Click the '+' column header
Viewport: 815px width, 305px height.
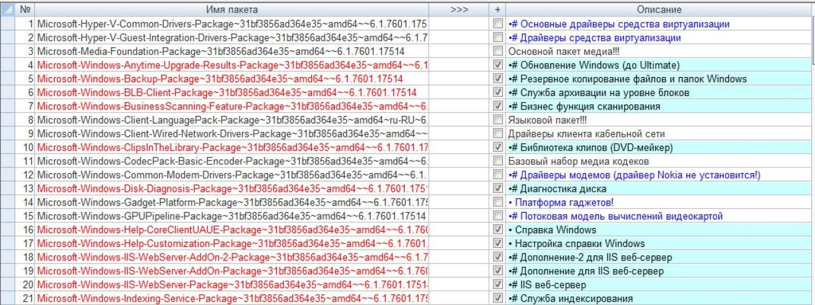[498, 10]
